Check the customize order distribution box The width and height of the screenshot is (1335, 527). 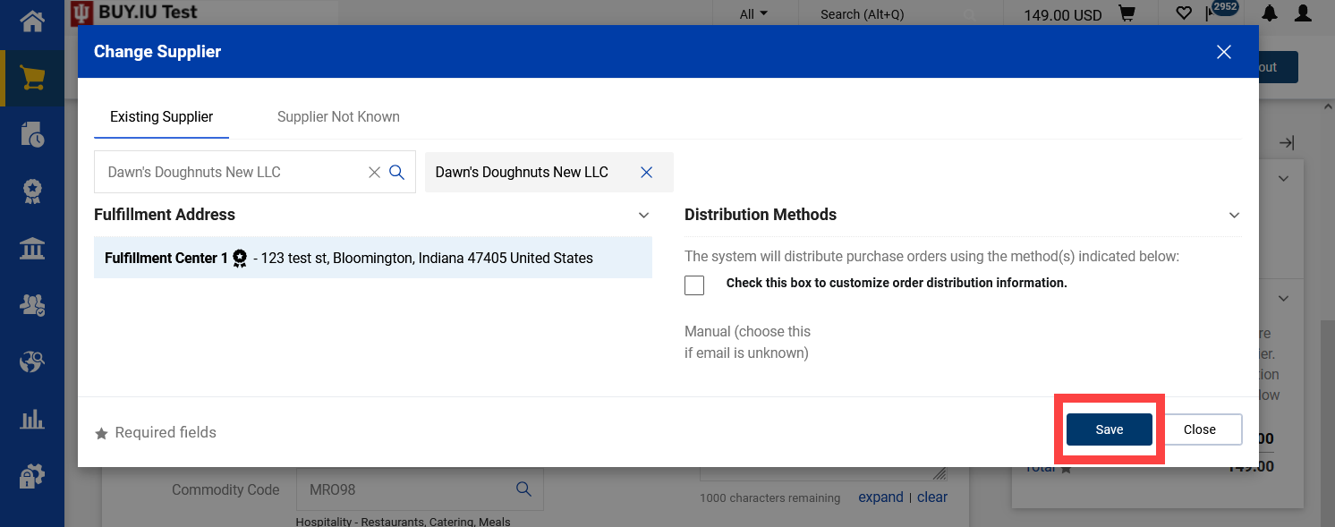point(694,285)
